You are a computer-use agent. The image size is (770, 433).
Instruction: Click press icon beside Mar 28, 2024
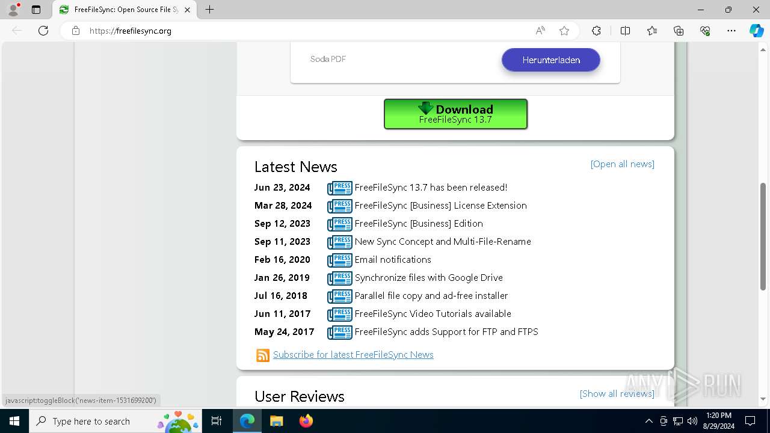click(x=340, y=206)
